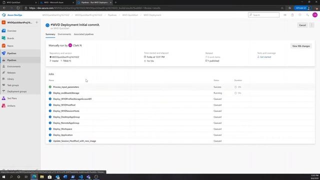Open Boards in the sidebar
The height and width of the screenshot is (180, 320).
click(x=10, y=38)
